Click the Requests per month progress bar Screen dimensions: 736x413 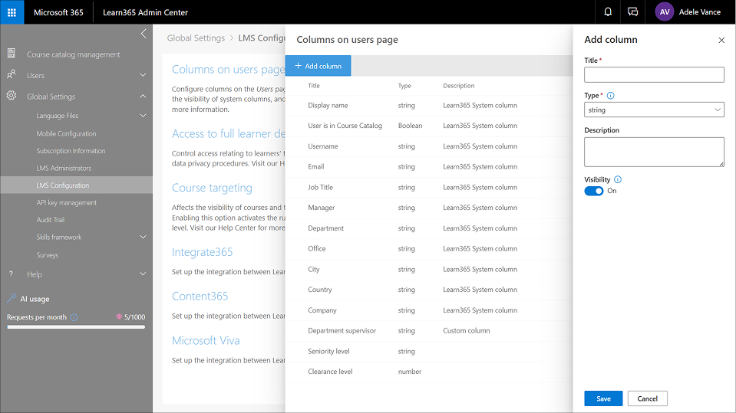[x=76, y=327]
